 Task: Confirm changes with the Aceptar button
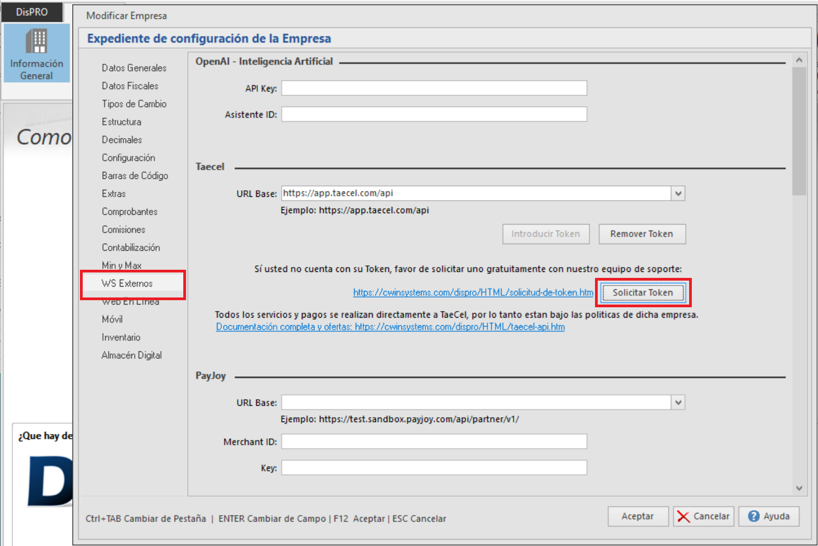[637, 517]
